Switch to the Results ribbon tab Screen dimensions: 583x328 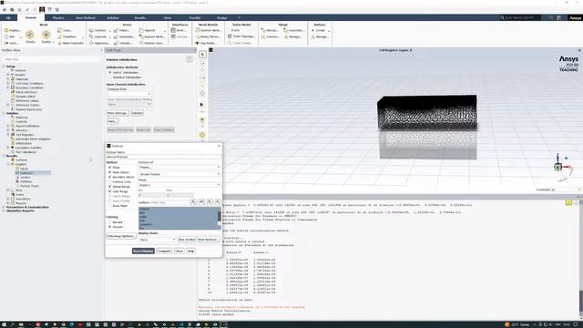tap(140, 17)
